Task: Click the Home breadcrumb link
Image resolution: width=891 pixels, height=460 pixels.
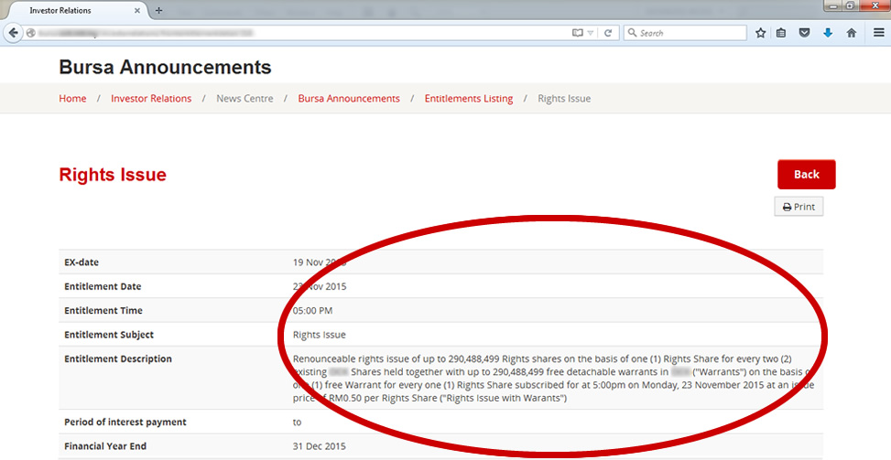Action: pyautogui.click(x=72, y=99)
